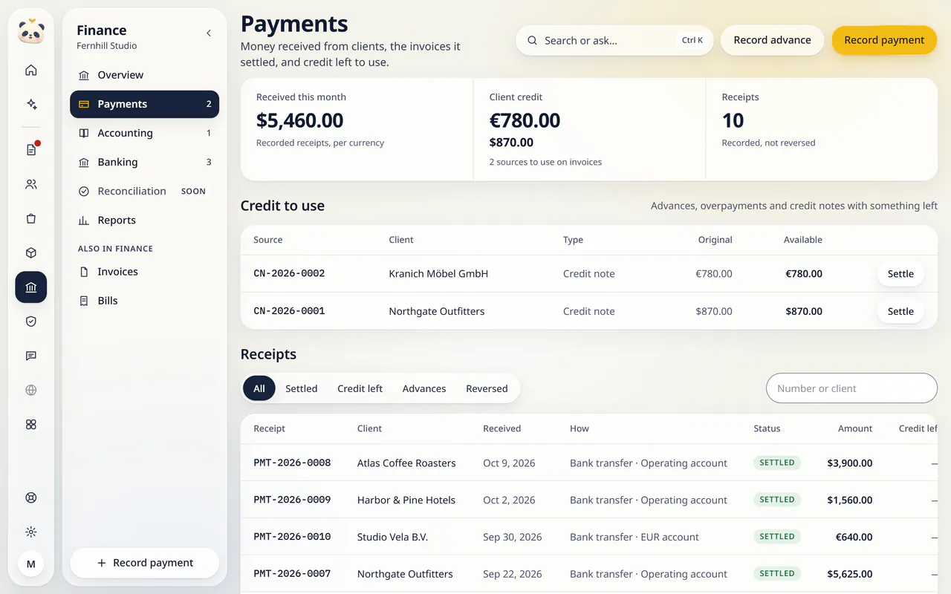The image size is (951, 594).
Task: Open the chat message icon in the rail
Action: point(31,356)
